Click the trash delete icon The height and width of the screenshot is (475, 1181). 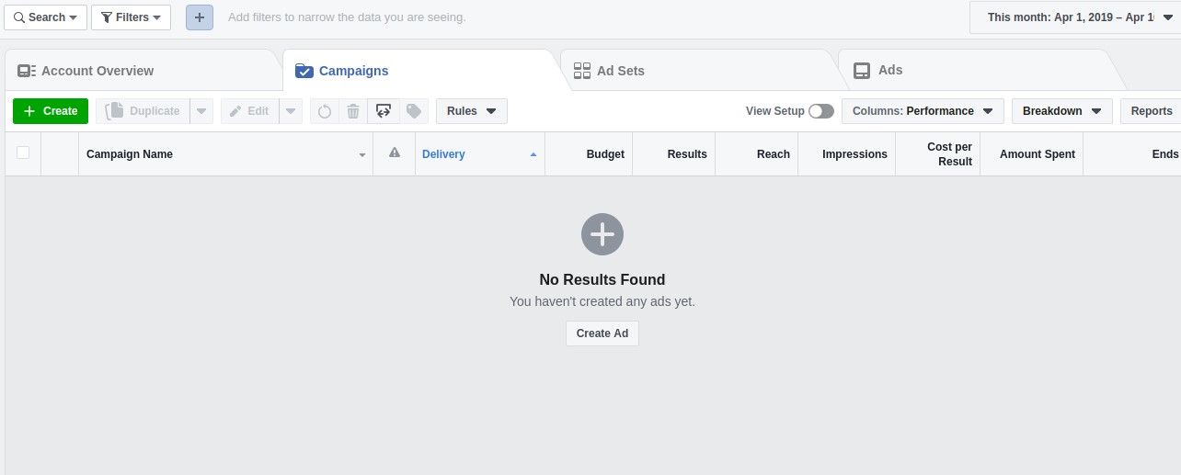click(x=353, y=111)
